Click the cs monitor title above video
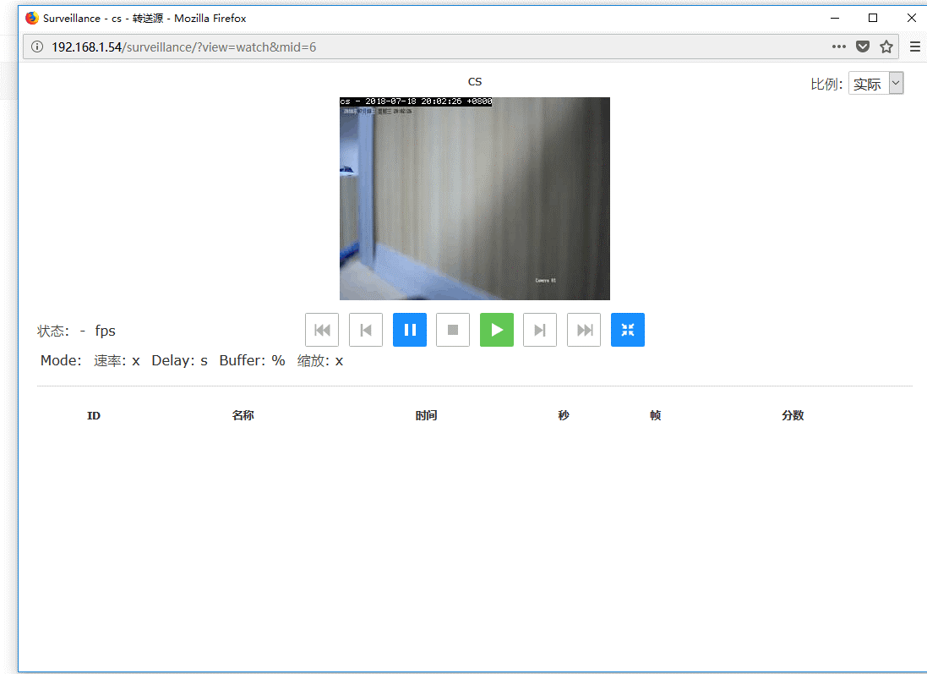 tap(475, 82)
